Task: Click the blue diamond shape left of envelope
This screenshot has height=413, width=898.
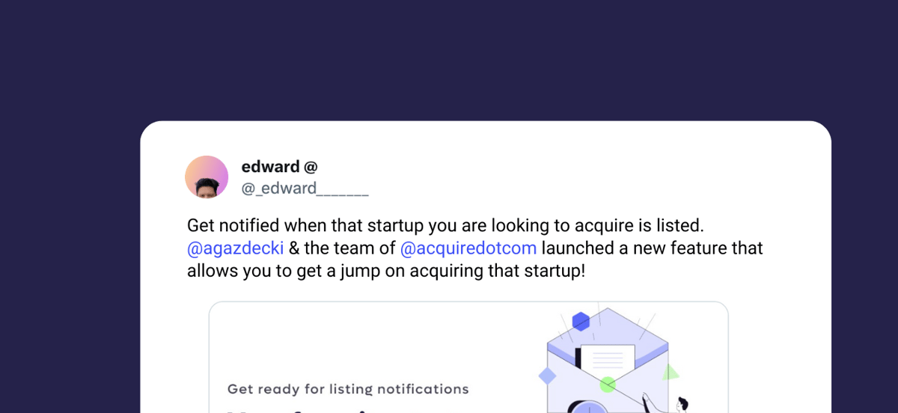Action: coord(548,376)
